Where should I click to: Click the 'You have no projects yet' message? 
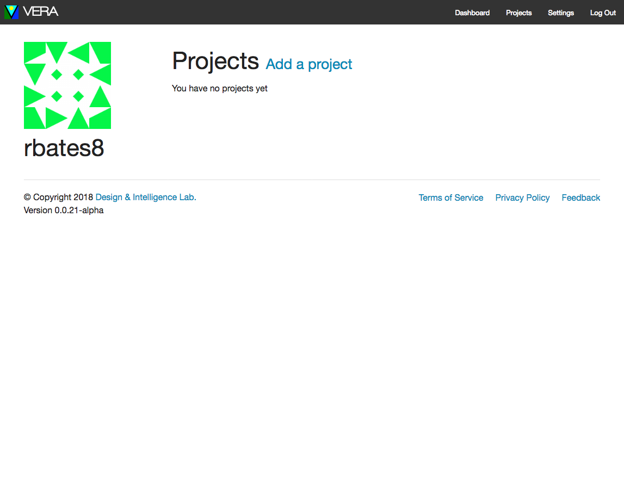coord(220,88)
